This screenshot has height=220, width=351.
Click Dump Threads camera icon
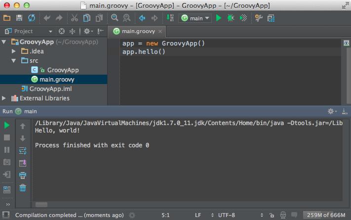coord(7,162)
